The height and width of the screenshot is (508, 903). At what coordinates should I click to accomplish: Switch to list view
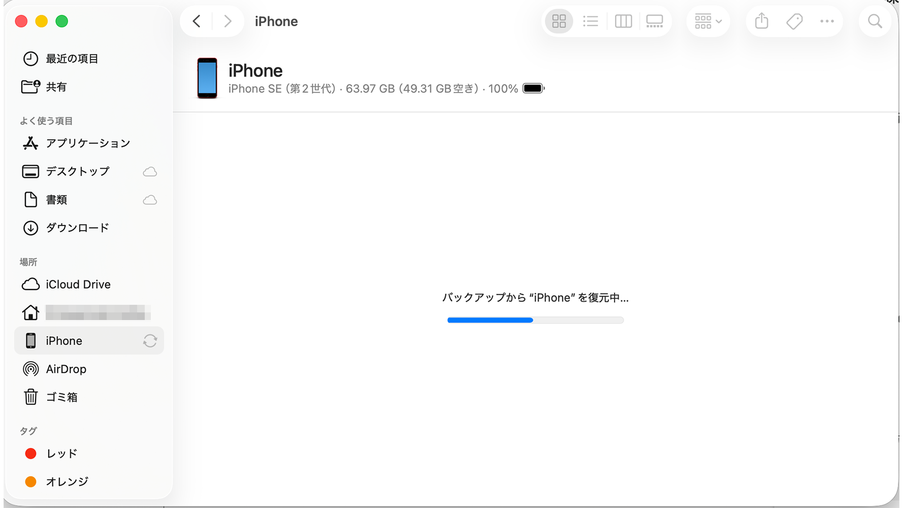tap(591, 21)
